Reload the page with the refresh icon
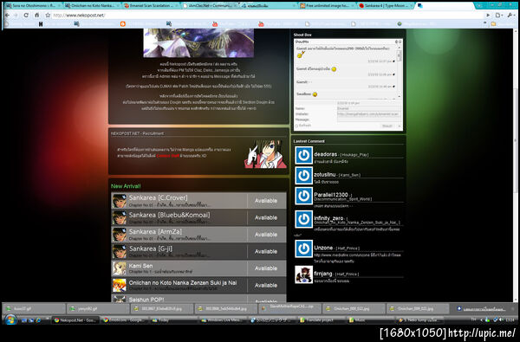 [26, 16]
